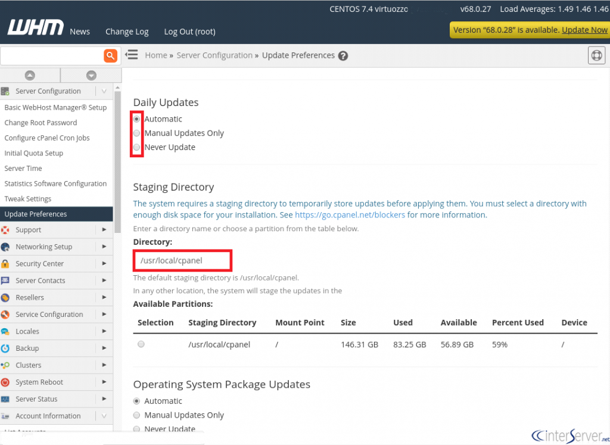Open Server Time in sidebar

tap(23, 169)
